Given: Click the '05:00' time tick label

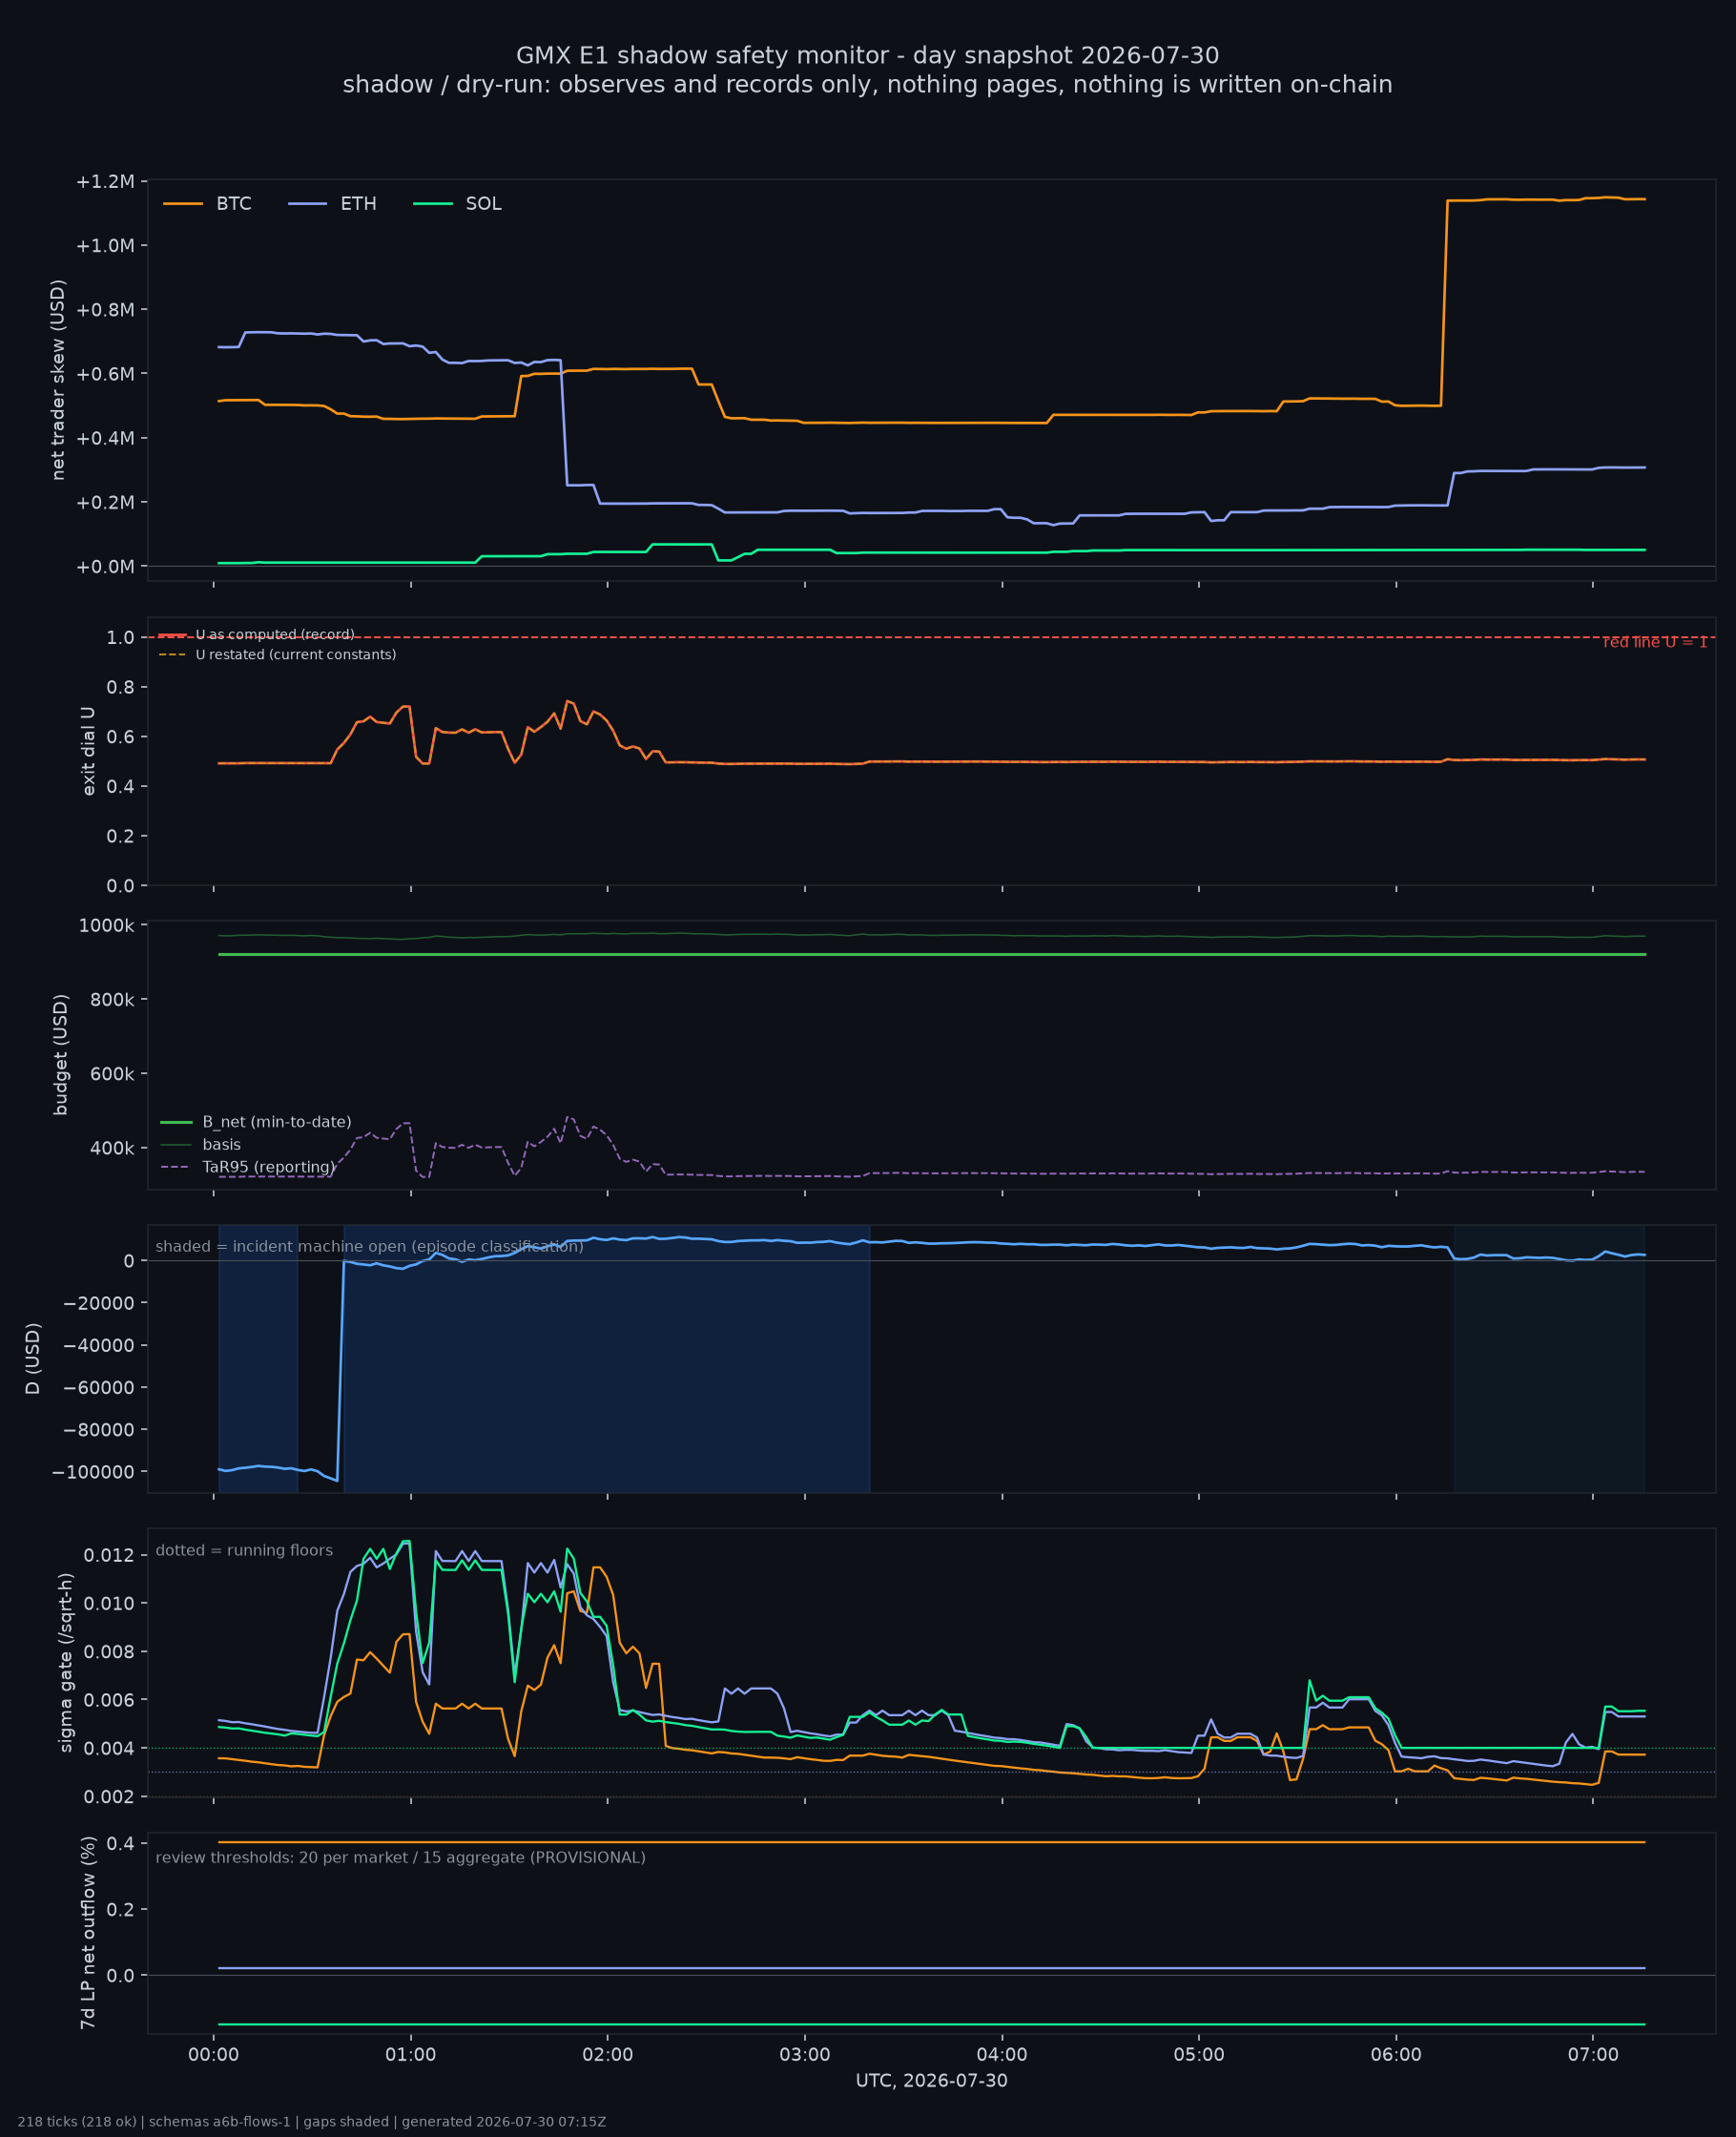Looking at the screenshot, I should click(x=1199, y=2056).
